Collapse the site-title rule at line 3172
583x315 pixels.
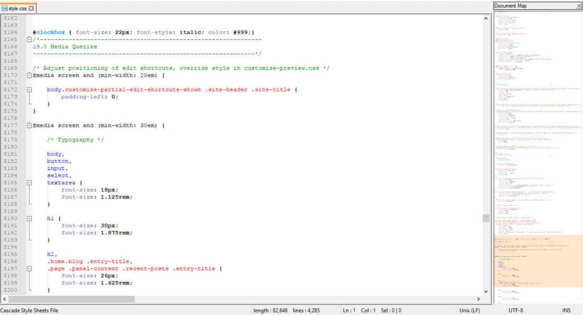(x=29, y=89)
